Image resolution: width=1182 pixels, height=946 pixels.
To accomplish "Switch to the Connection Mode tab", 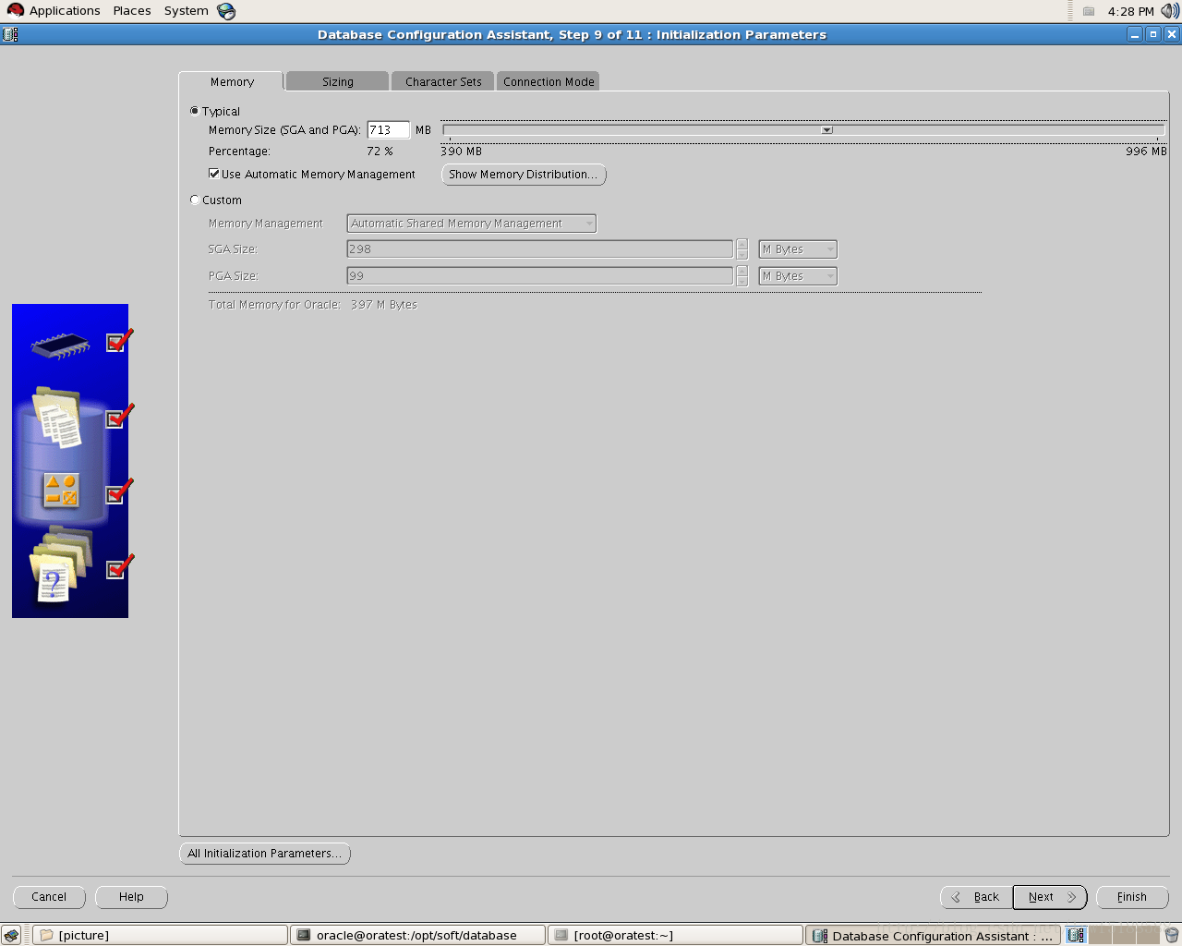I will pos(549,81).
